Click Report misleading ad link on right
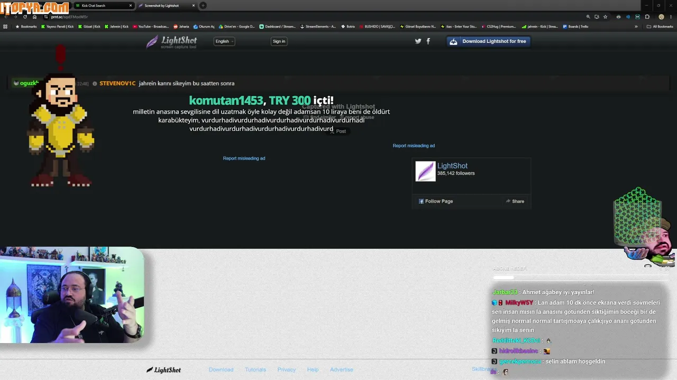Screen dimensions: 677x380 414,146
